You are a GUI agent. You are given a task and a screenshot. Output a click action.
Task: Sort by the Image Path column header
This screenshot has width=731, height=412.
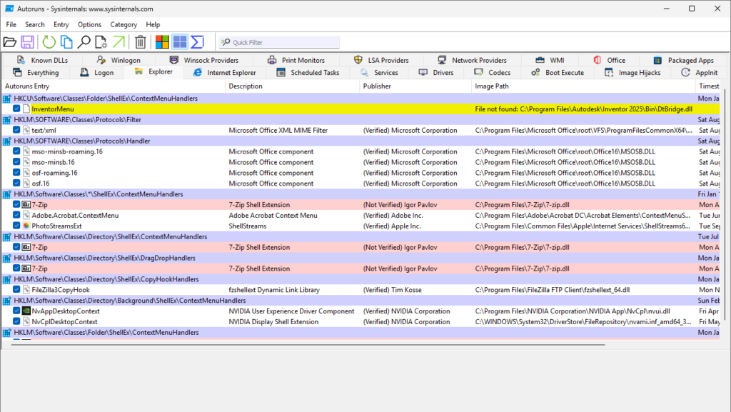[583, 86]
